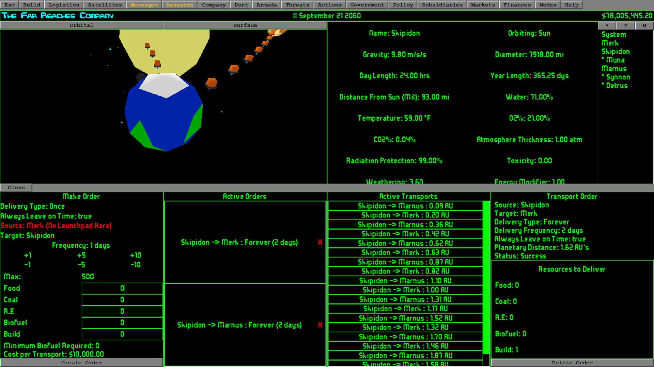Select Marnus in the system list
This screenshot has width=654, height=367.
614,69
